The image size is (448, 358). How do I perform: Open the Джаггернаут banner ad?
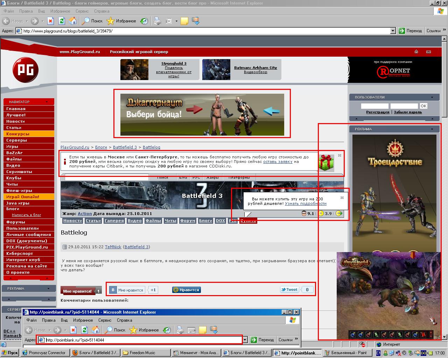tap(202, 114)
